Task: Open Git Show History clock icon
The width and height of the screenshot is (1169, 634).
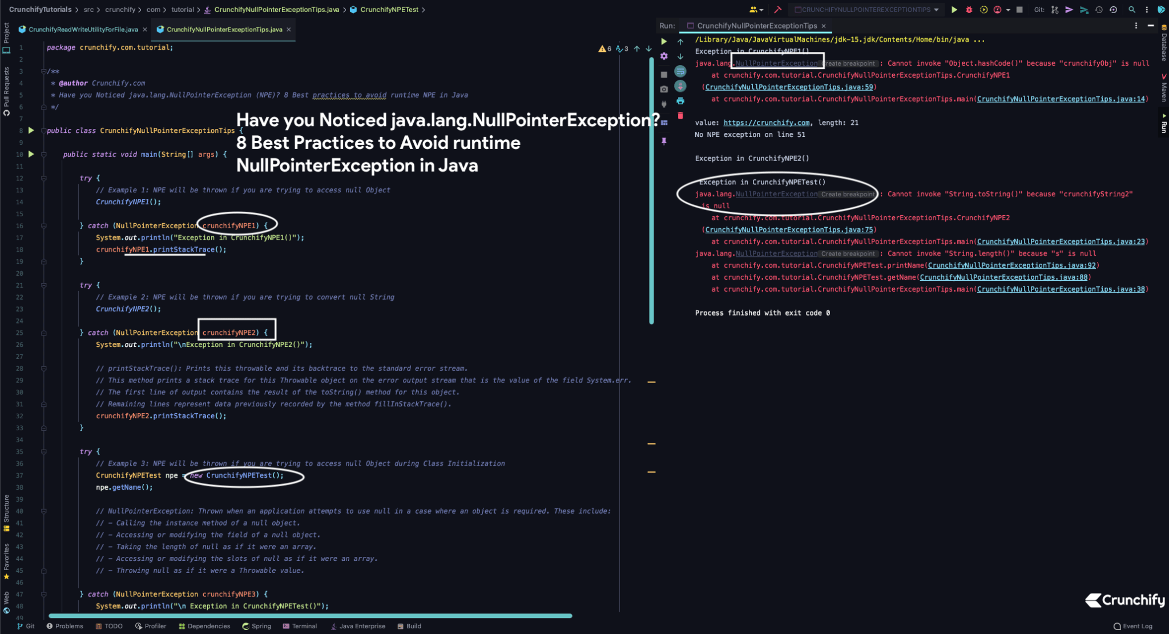Action: pos(1099,10)
